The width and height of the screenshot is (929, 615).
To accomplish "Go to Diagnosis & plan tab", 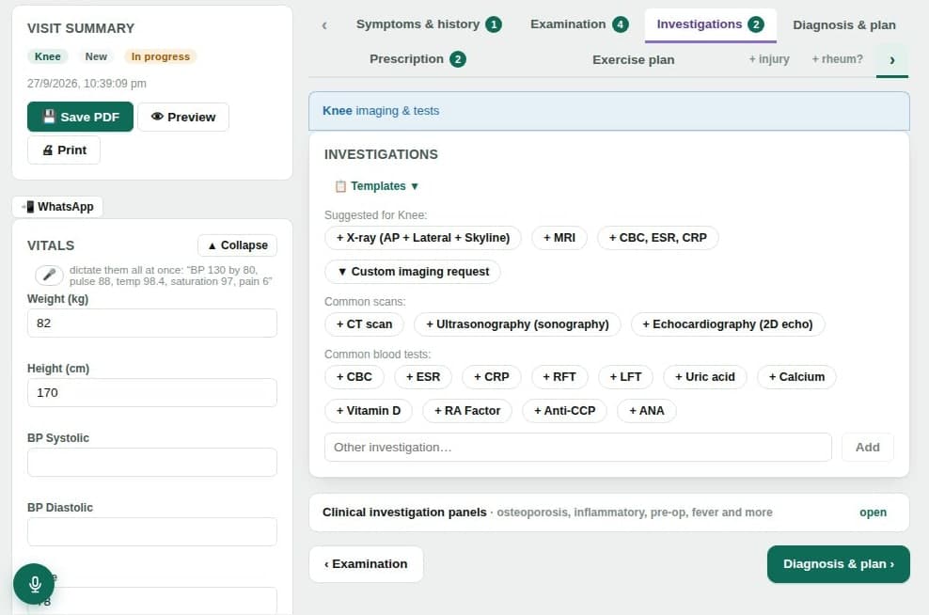I will (844, 24).
